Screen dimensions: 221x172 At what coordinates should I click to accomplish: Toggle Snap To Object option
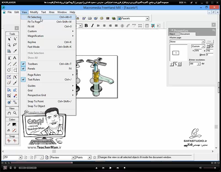click(x=48, y=106)
